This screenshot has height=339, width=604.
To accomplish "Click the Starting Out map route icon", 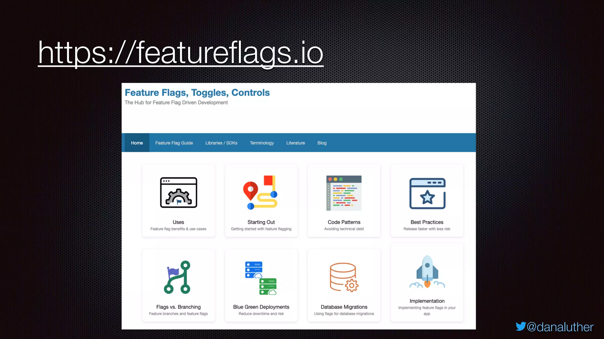I will point(261,192).
